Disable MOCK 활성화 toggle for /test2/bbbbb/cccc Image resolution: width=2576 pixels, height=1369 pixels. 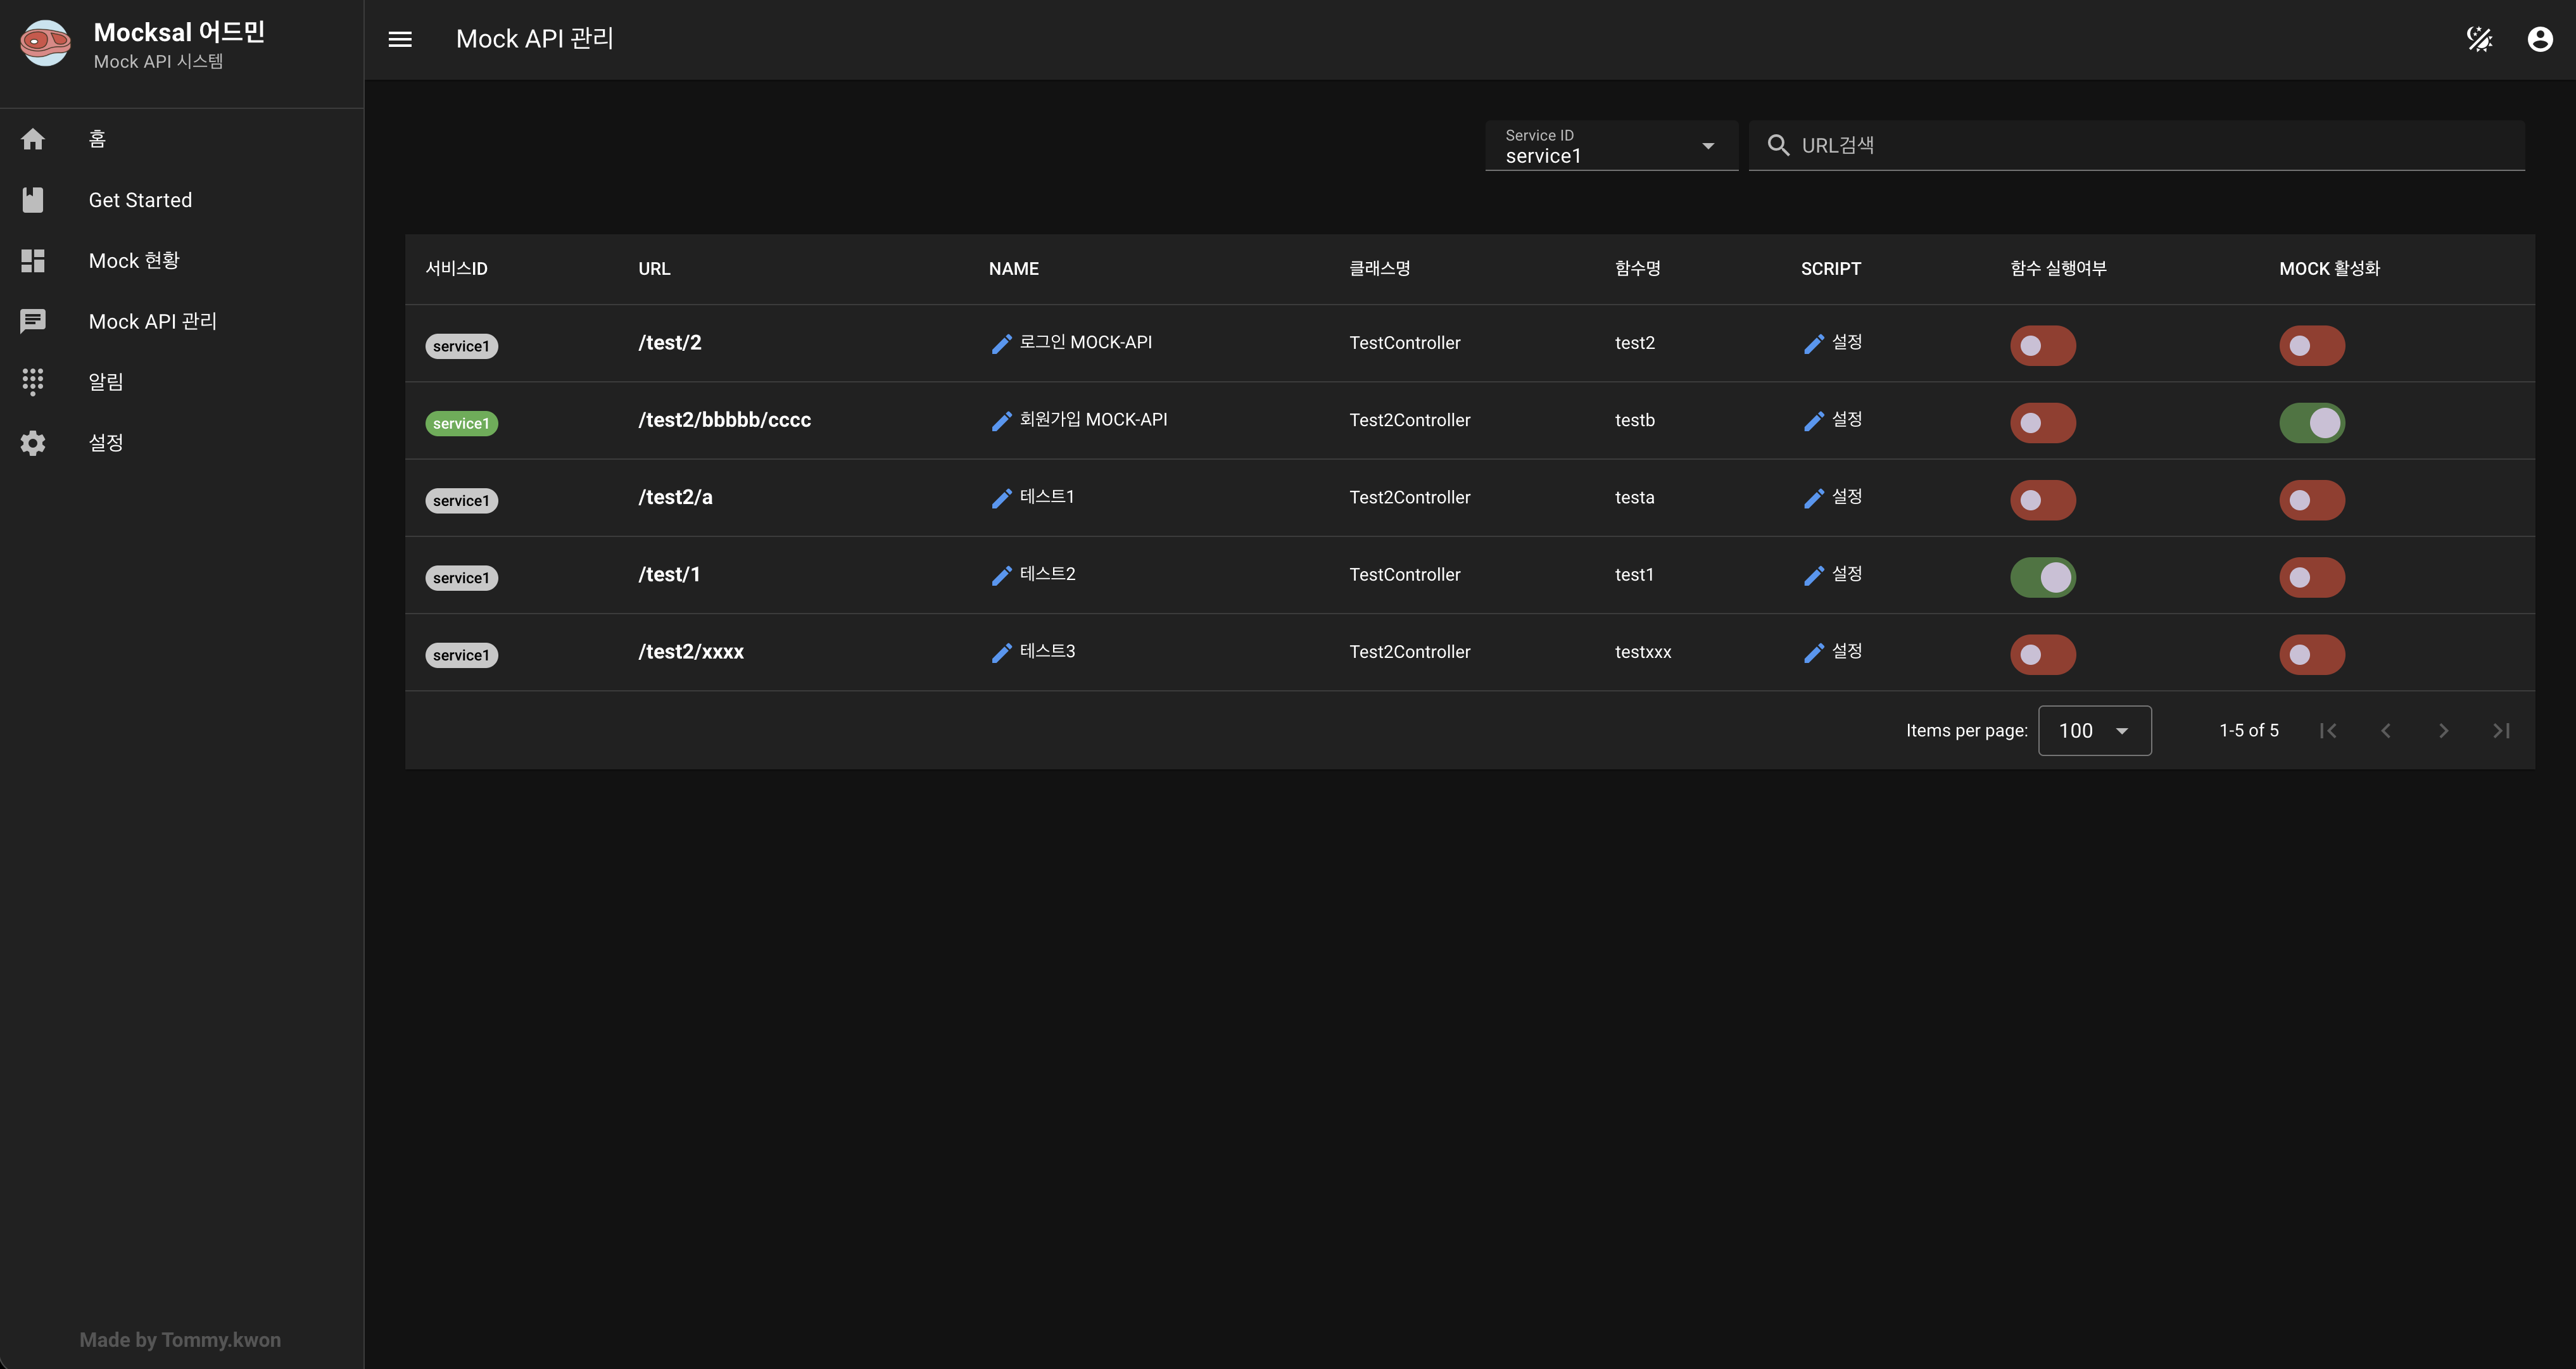2311,423
